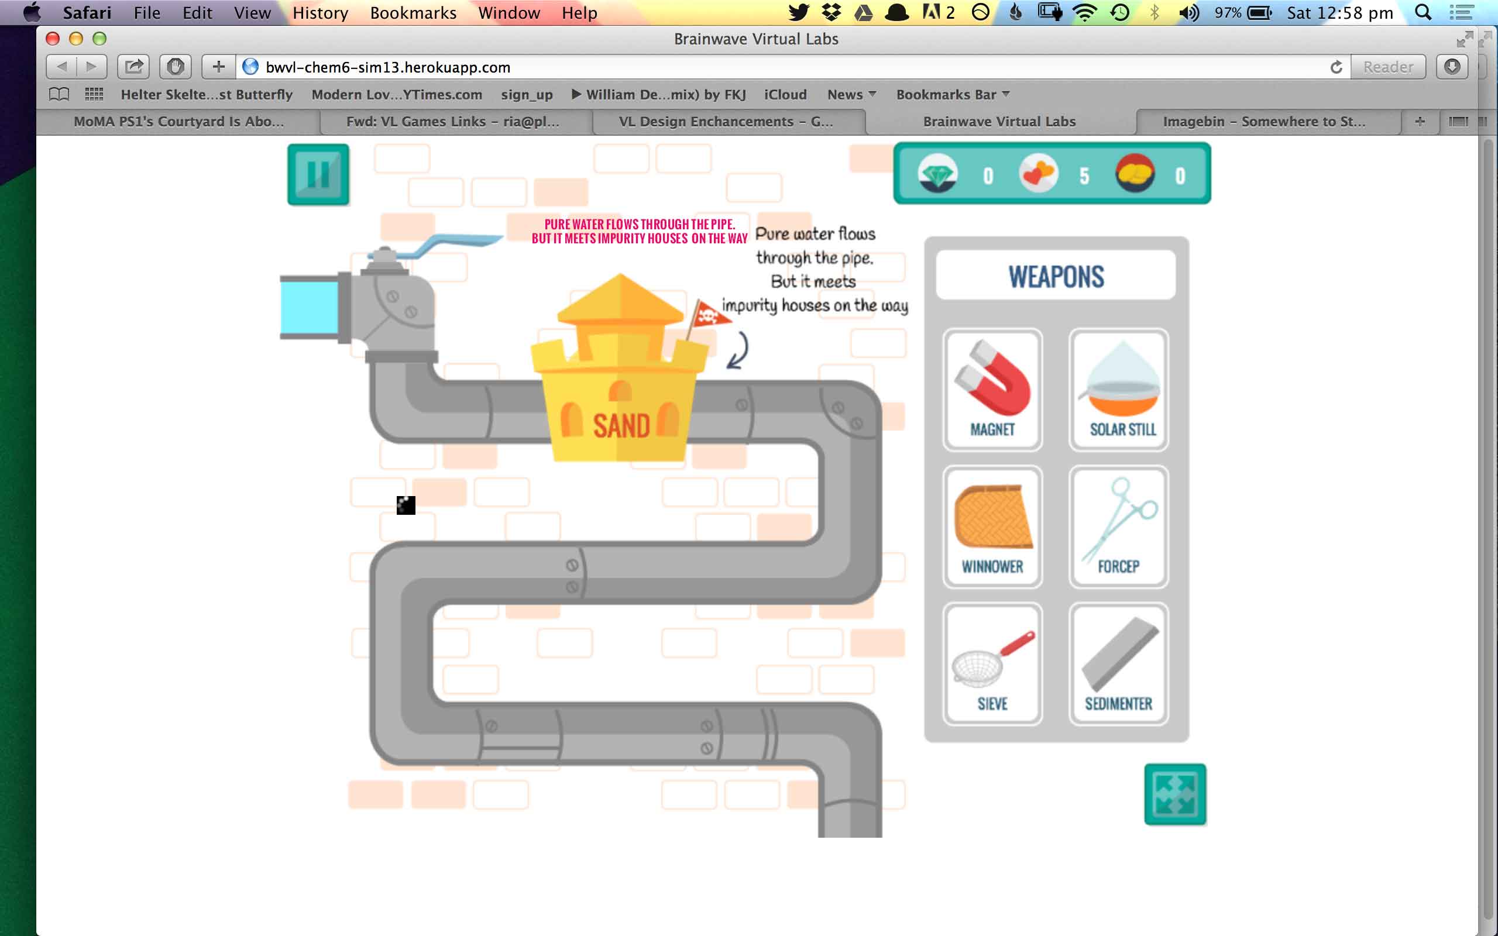Open Spotlight search

pos(1423,12)
